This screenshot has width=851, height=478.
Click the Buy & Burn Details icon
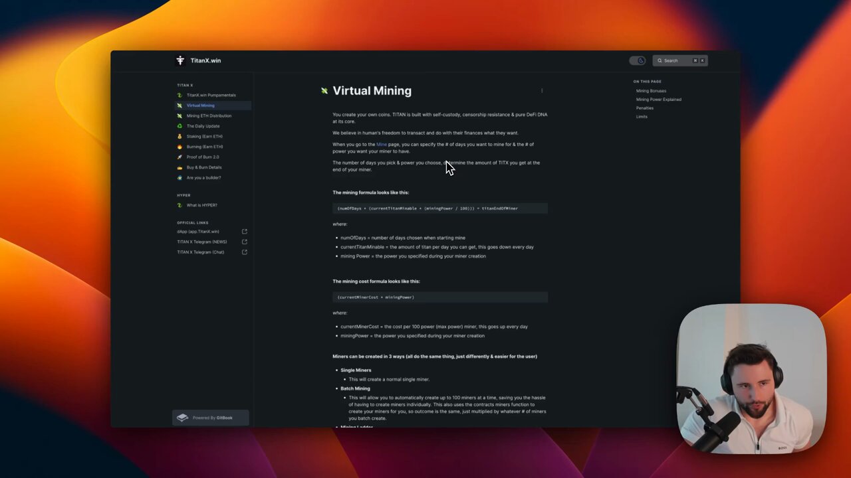tap(180, 167)
